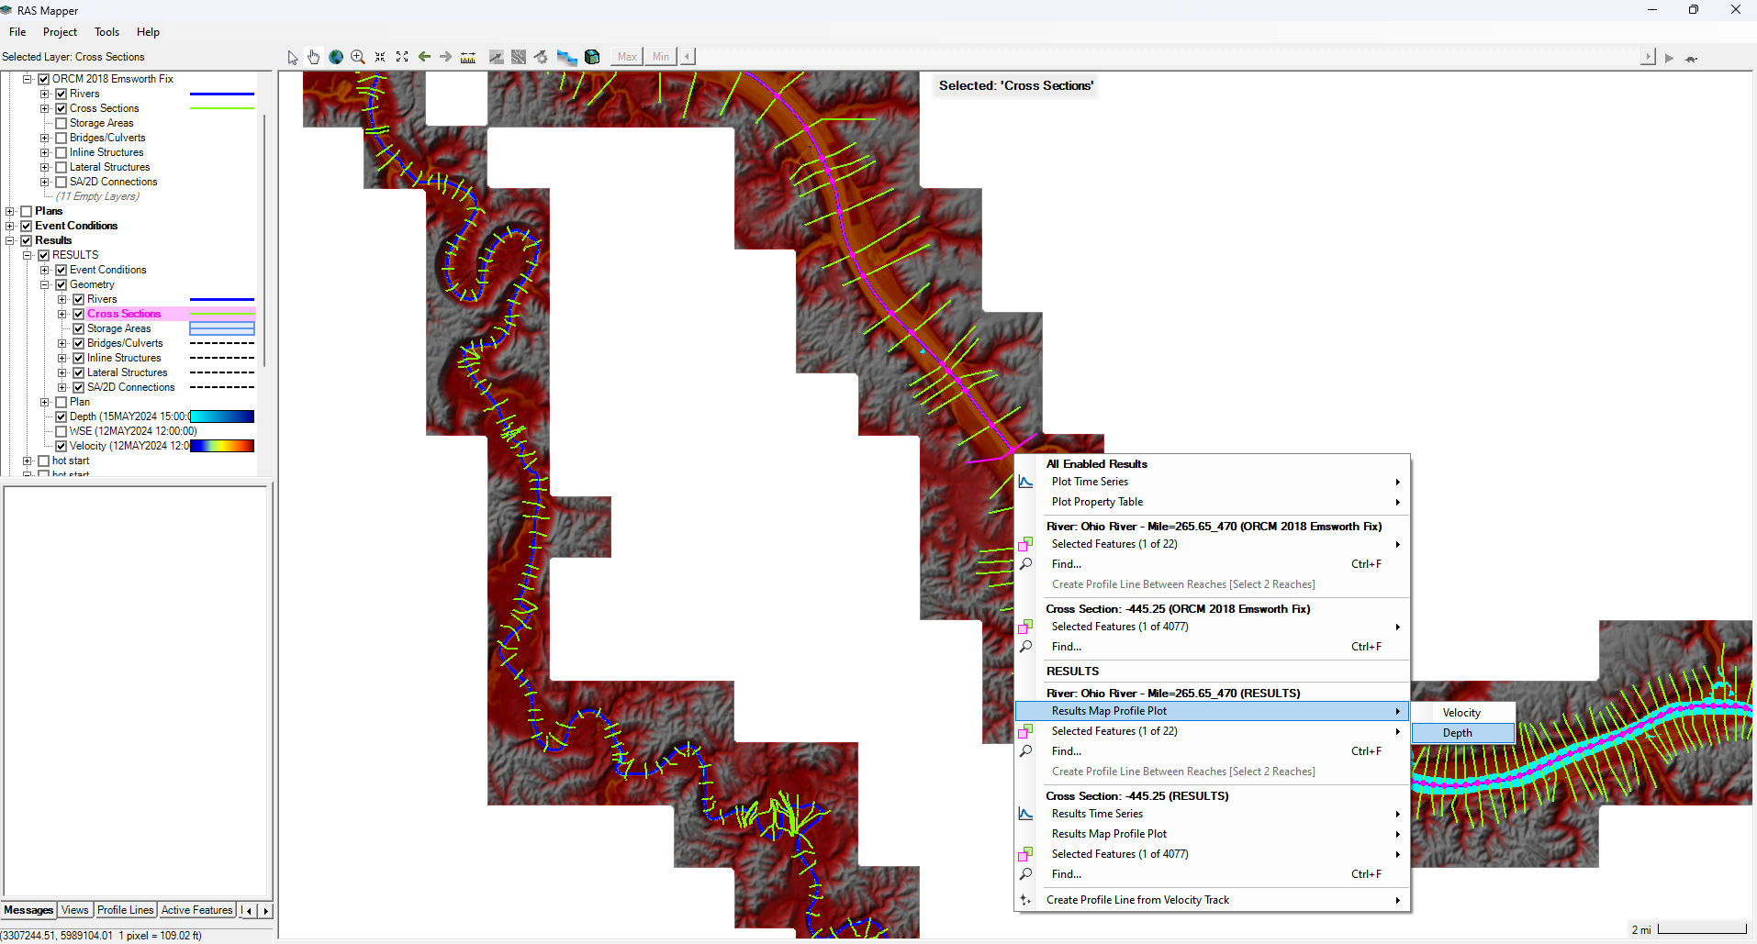Click the Max button in toolbar
The height and width of the screenshot is (944, 1757).
coord(627,57)
